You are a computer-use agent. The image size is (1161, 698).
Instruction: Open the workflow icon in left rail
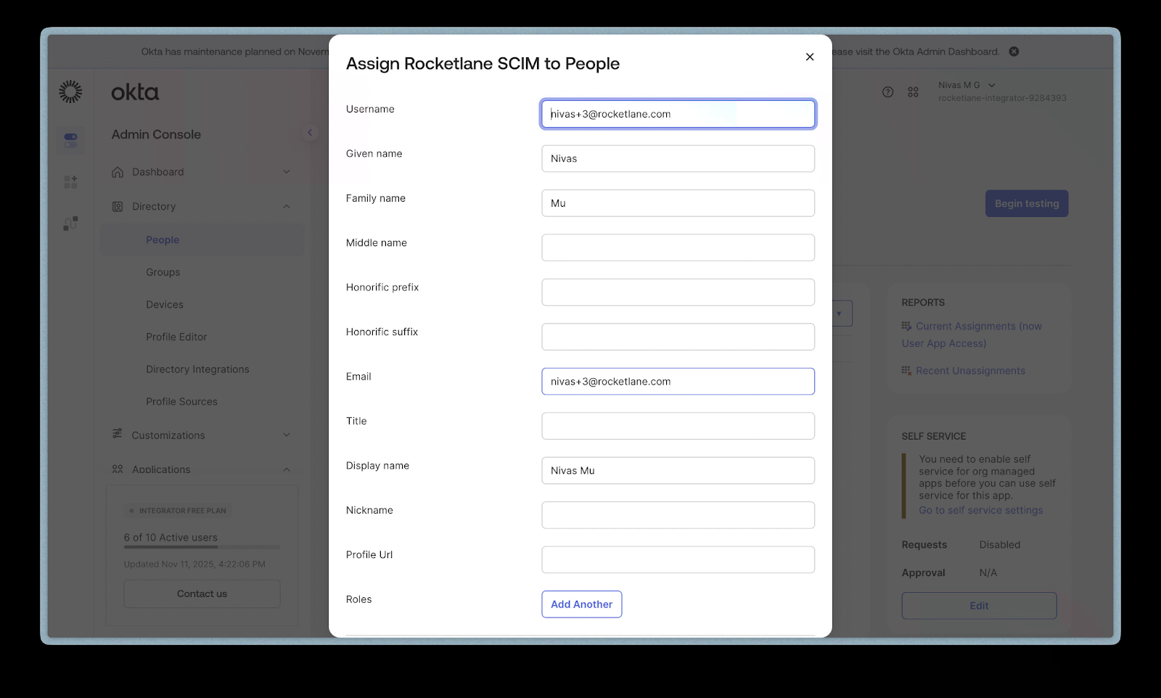click(70, 223)
